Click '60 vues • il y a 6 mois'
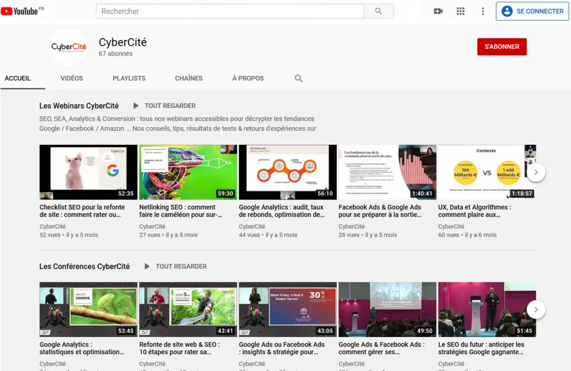 (x=467, y=235)
